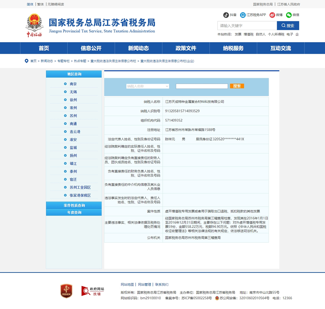Screen dimensions: 325x309
Task: Open the Weibo (微博) icon
Action: 272,15
